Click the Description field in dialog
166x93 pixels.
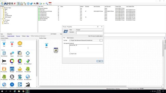click(x=89, y=33)
